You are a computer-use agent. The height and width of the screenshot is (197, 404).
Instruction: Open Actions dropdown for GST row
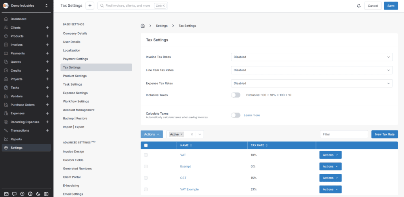(x=330, y=178)
